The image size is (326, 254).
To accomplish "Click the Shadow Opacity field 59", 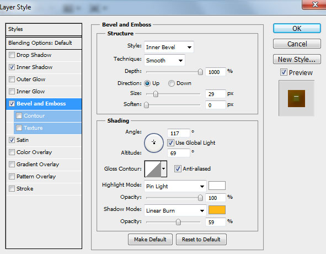I will 215,222.
